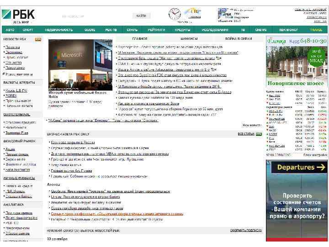Open the Первый выезд без Путина article
The width and height of the screenshot is (329, 247).
click(x=72, y=171)
